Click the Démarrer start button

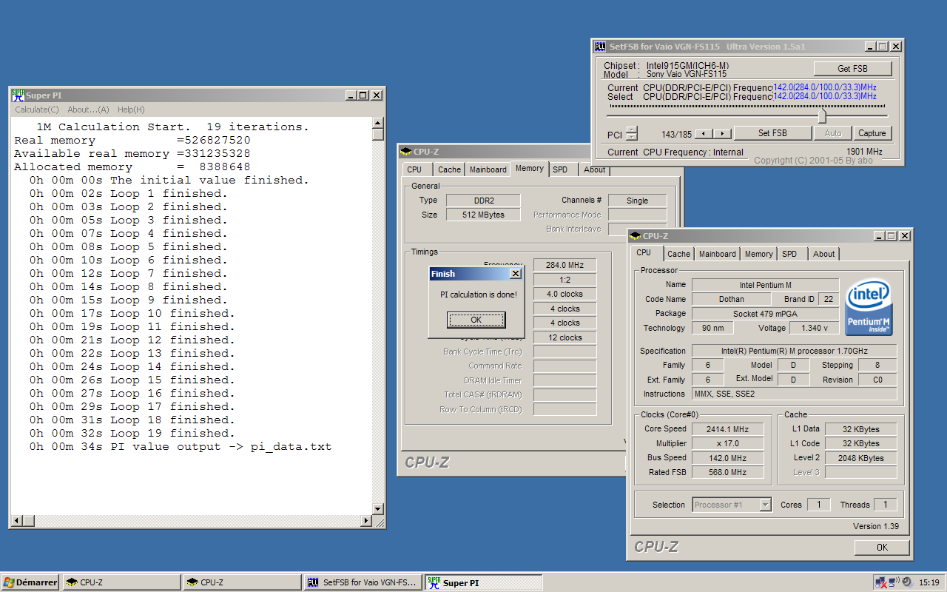(x=30, y=582)
